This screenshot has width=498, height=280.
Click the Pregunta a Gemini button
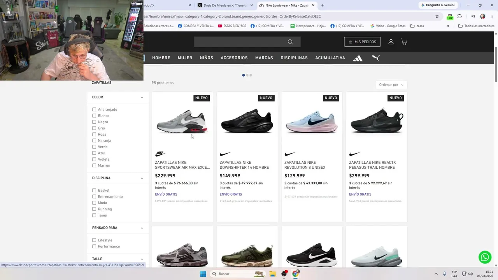click(438, 5)
